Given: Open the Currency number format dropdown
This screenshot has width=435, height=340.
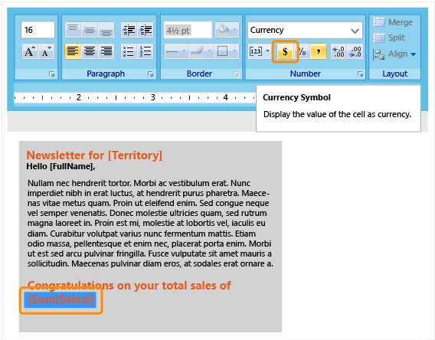Looking at the screenshot, I should (x=355, y=30).
